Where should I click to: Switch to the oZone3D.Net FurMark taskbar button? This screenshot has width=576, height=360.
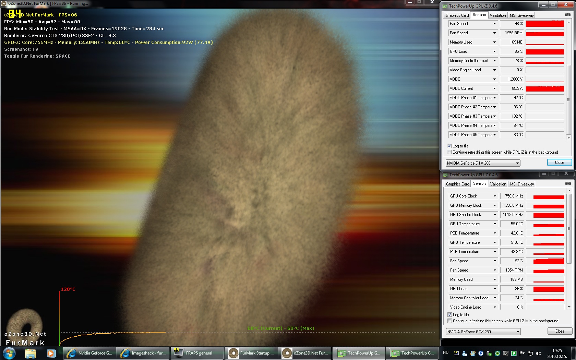[x=305, y=353]
